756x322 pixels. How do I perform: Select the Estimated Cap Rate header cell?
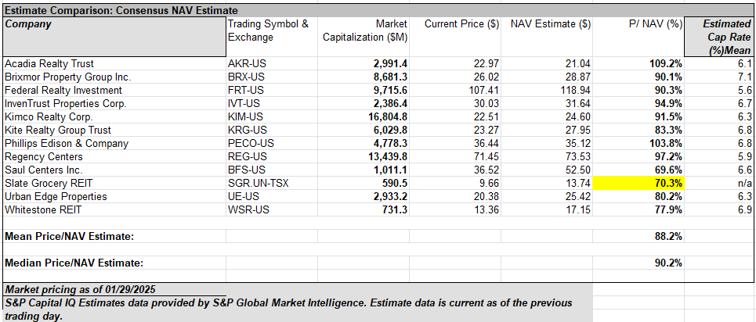(x=720, y=36)
